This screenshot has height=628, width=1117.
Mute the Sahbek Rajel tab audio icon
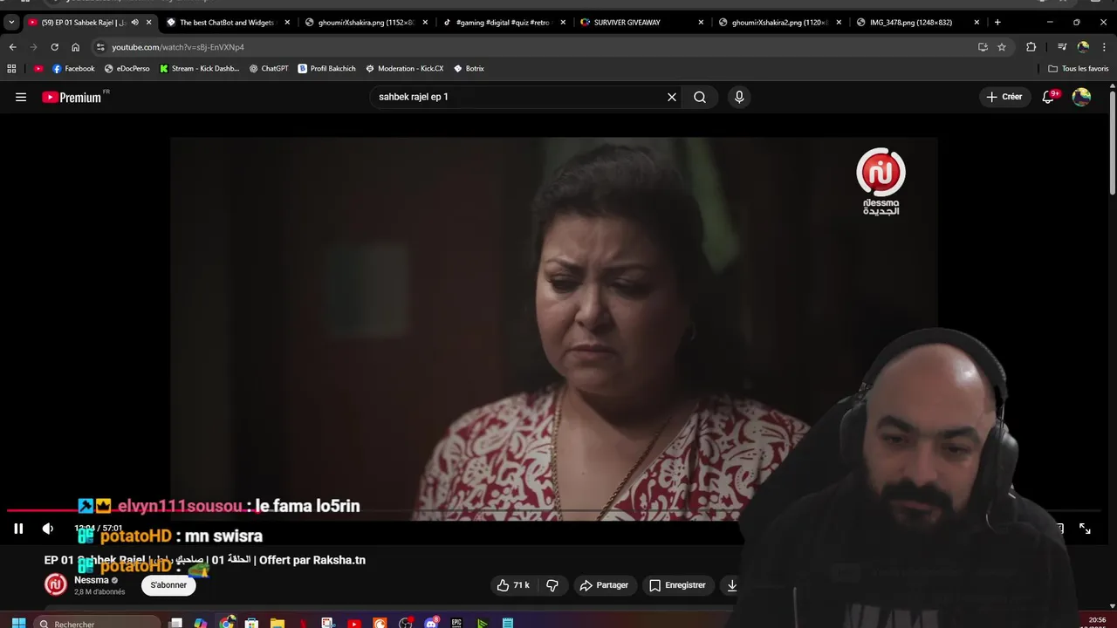tap(134, 22)
